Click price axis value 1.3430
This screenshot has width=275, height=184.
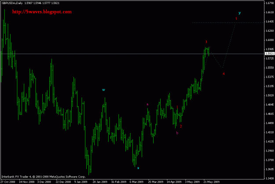pos(270,178)
